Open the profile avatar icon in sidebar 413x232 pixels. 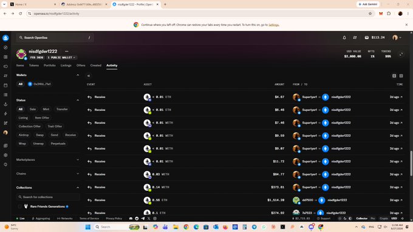[5, 133]
